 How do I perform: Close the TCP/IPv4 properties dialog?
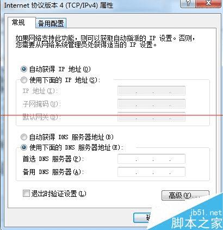pyautogui.click(x=209, y=3)
